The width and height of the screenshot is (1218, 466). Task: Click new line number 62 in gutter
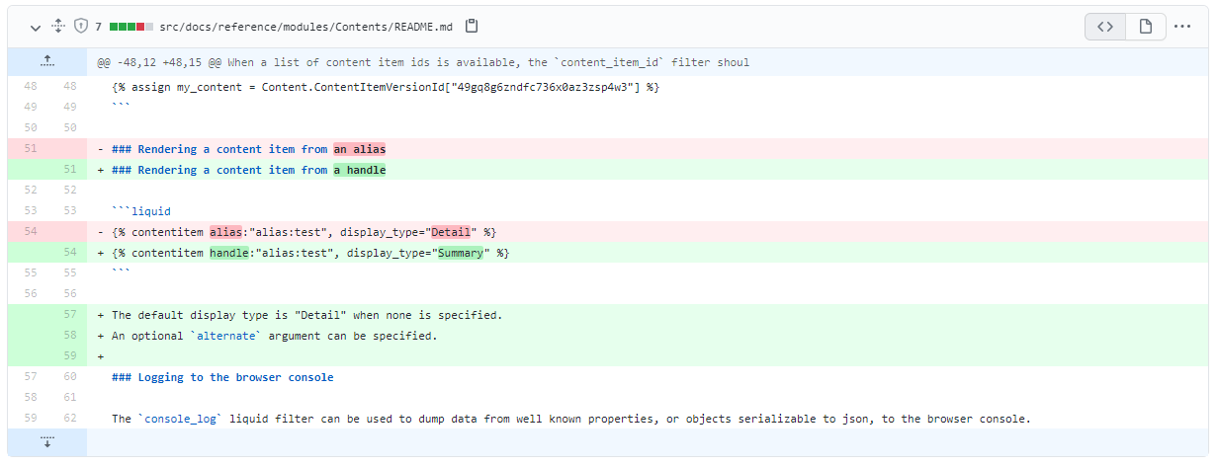coord(69,419)
